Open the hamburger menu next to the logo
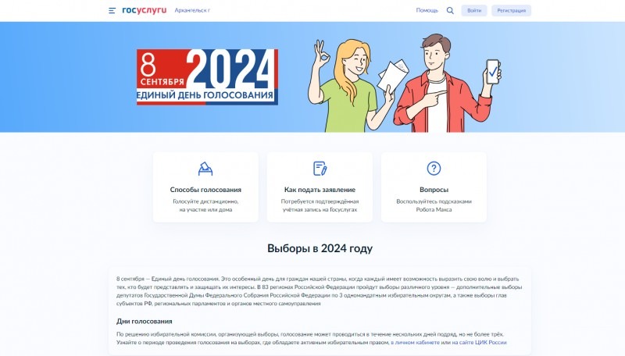Viewport: 625px width, 356px height. tap(112, 10)
